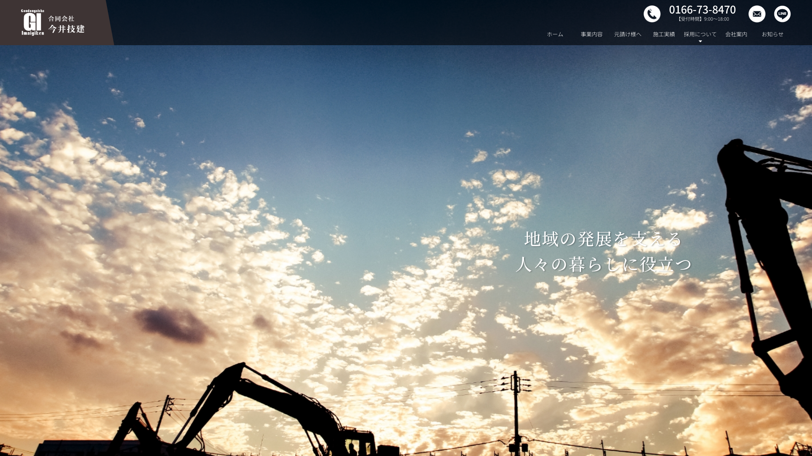Open the email contact envelope icon
Screen dimensions: 812x456
(x=757, y=14)
